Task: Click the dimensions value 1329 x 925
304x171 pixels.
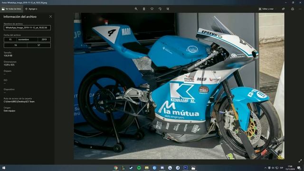Action: [9, 65]
